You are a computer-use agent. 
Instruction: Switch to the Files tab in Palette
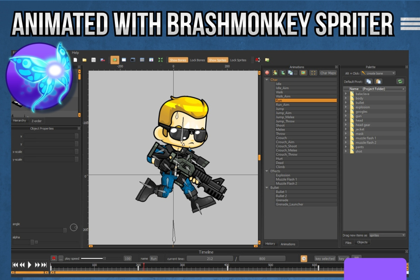pyautogui.click(x=348, y=242)
